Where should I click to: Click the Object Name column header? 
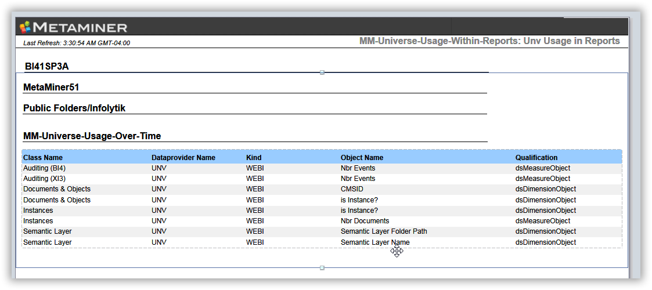coord(362,158)
